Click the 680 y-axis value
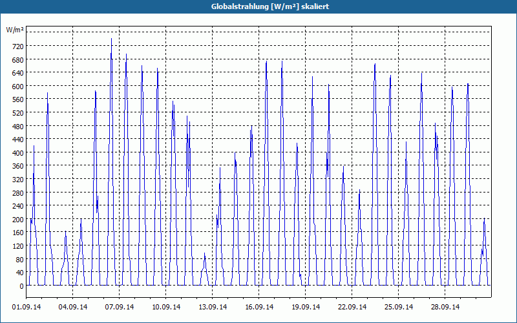The height and width of the screenshot is (323, 517). click(17, 60)
